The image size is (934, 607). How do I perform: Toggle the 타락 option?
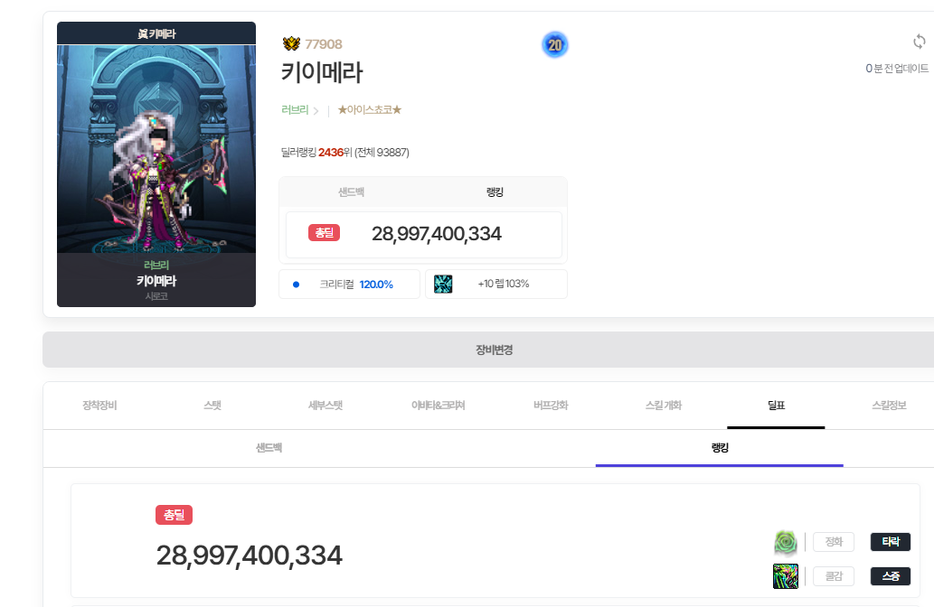[x=890, y=542]
